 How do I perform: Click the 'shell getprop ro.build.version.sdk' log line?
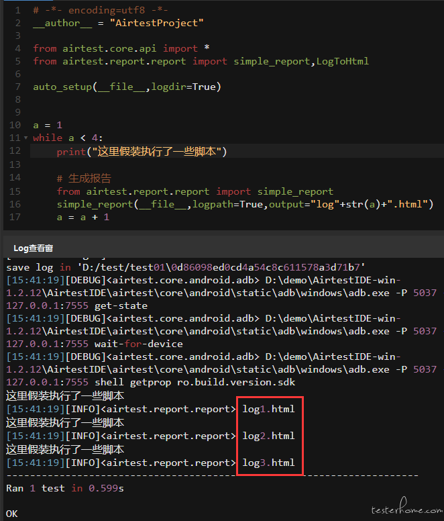150,383
